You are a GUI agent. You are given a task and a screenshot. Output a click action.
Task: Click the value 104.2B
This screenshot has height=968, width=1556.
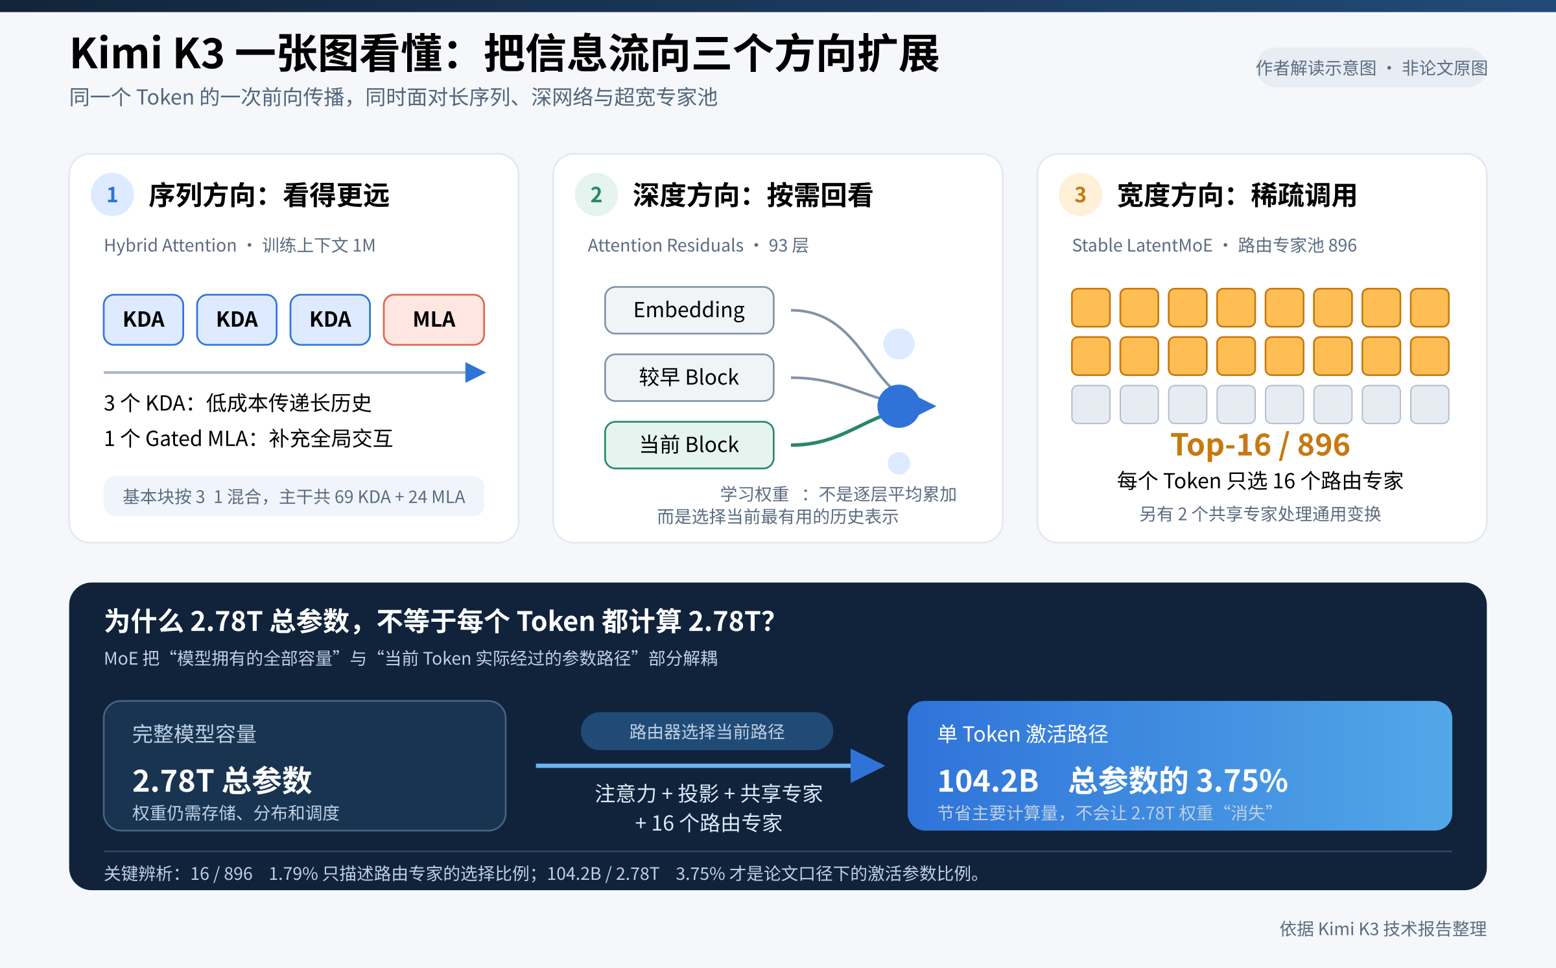(988, 781)
